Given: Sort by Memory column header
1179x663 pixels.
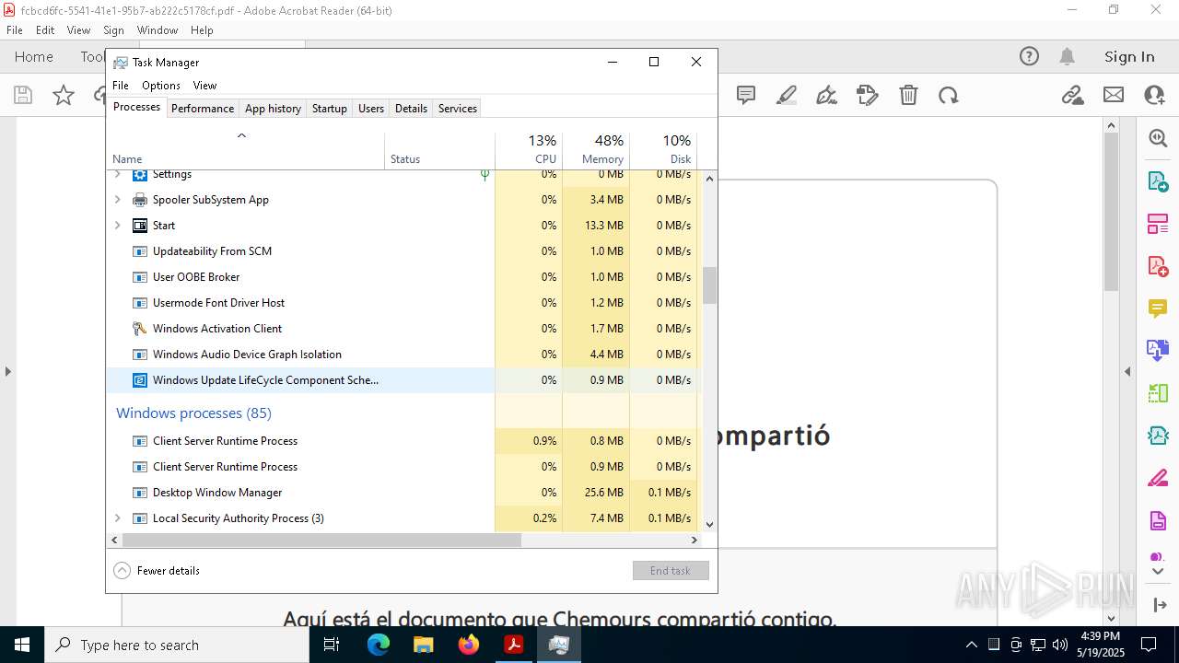Looking at the screenshot, I should (596, 150).
